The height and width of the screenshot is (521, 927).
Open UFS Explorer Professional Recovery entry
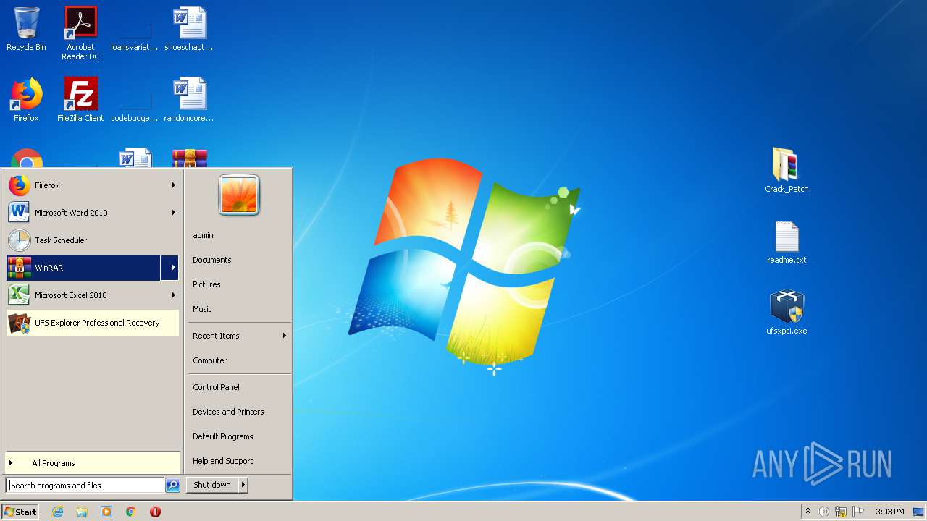click(x=93, y=323)
